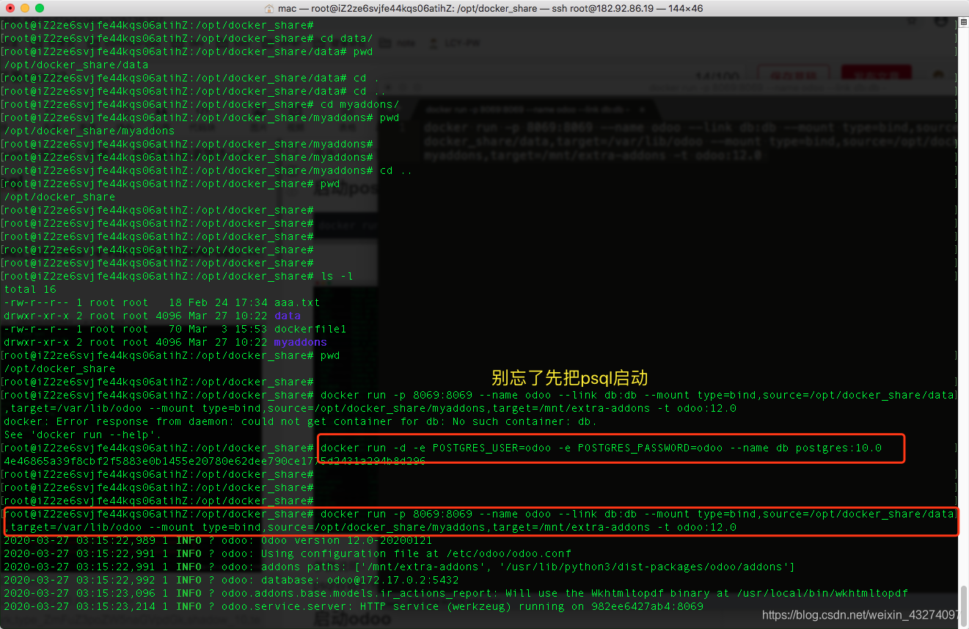Click the 'database: odoo@172.17.0.2:5432' log line

[x=232, y=580]
